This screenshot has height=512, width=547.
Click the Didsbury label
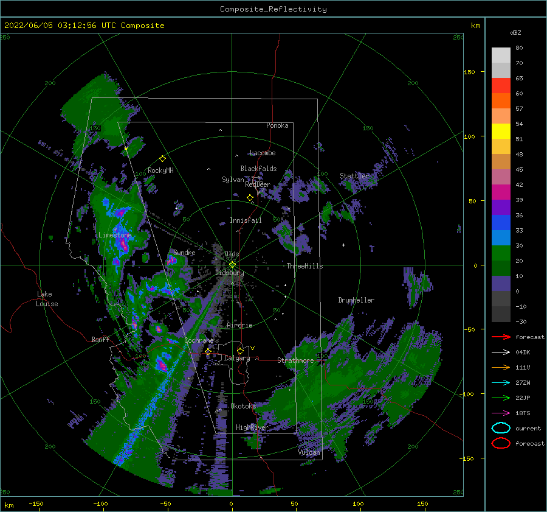pyautogui.click(x=230, y=273)
